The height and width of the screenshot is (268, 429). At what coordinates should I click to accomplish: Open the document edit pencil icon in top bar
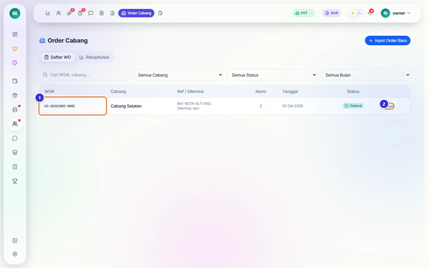pyautogui.click(x=112, y=13)
